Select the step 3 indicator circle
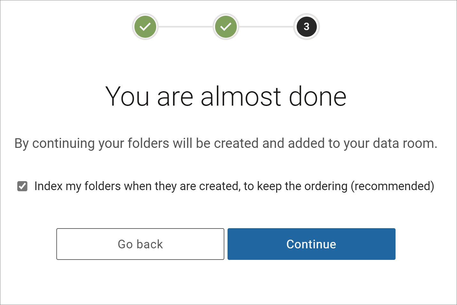The image size is (457, 305). (307, 27)
